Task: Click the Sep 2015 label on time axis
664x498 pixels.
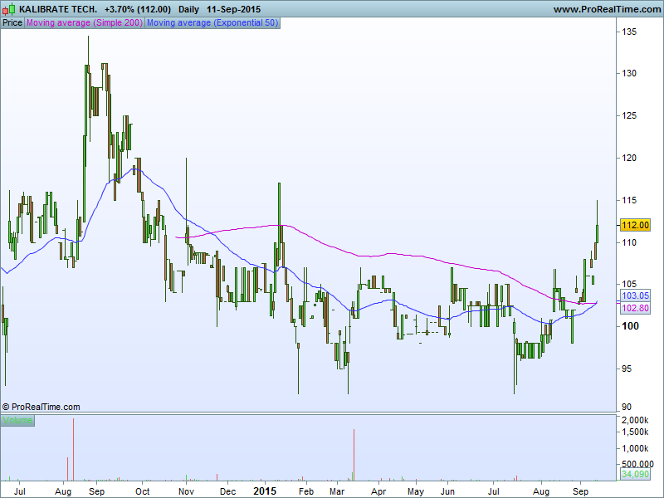Action: tap(580, 491)
